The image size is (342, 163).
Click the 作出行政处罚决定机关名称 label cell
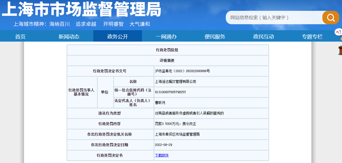point(110,134)
